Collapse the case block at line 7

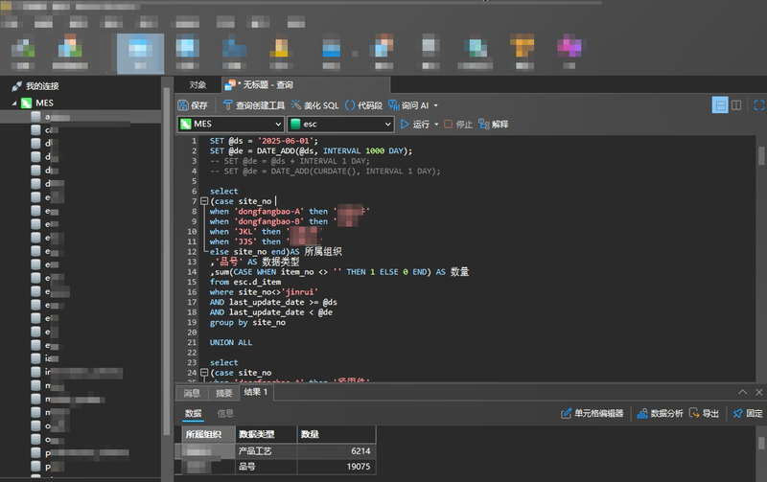pos(203,201)
